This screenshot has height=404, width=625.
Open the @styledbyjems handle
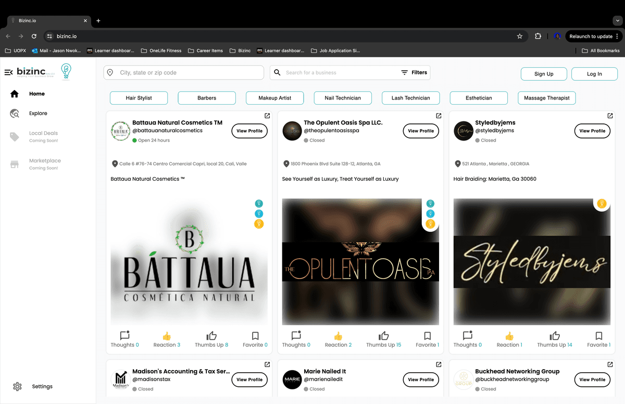click(x=494, y=131)
